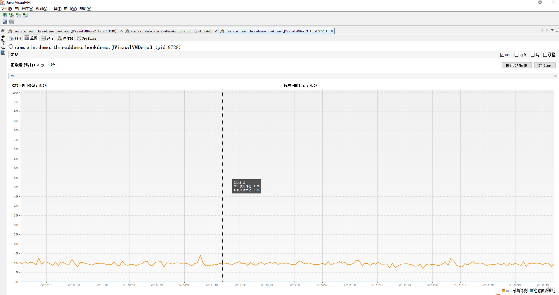
Task: Click the 100% y-axis label
Action: click(15, 93)
